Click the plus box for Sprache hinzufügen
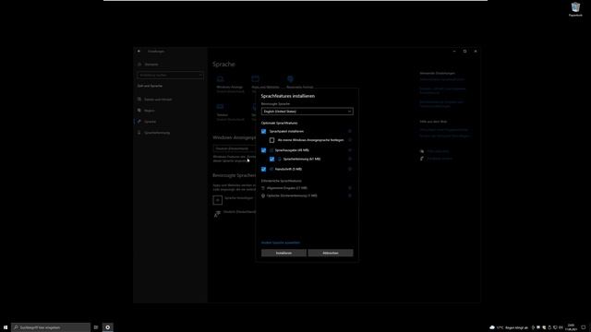 pyautogui.click(x=218, y=200)
